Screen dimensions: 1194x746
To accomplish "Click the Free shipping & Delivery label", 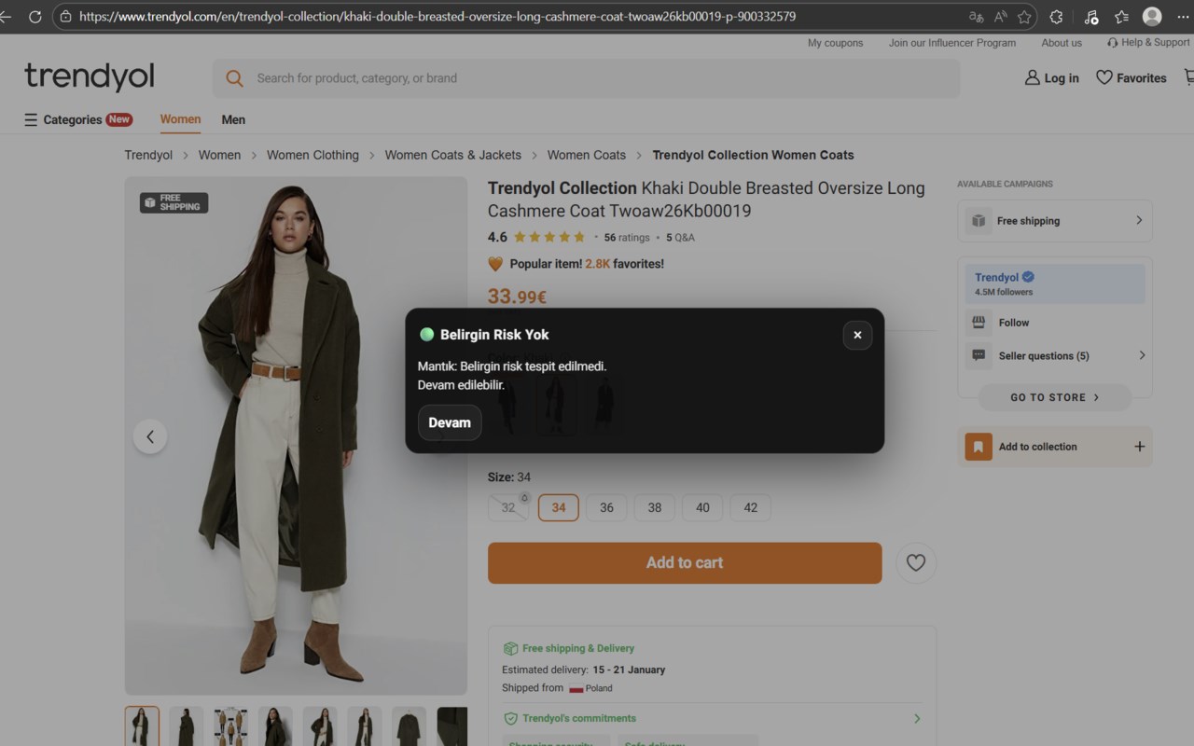I will pos(577,648).
